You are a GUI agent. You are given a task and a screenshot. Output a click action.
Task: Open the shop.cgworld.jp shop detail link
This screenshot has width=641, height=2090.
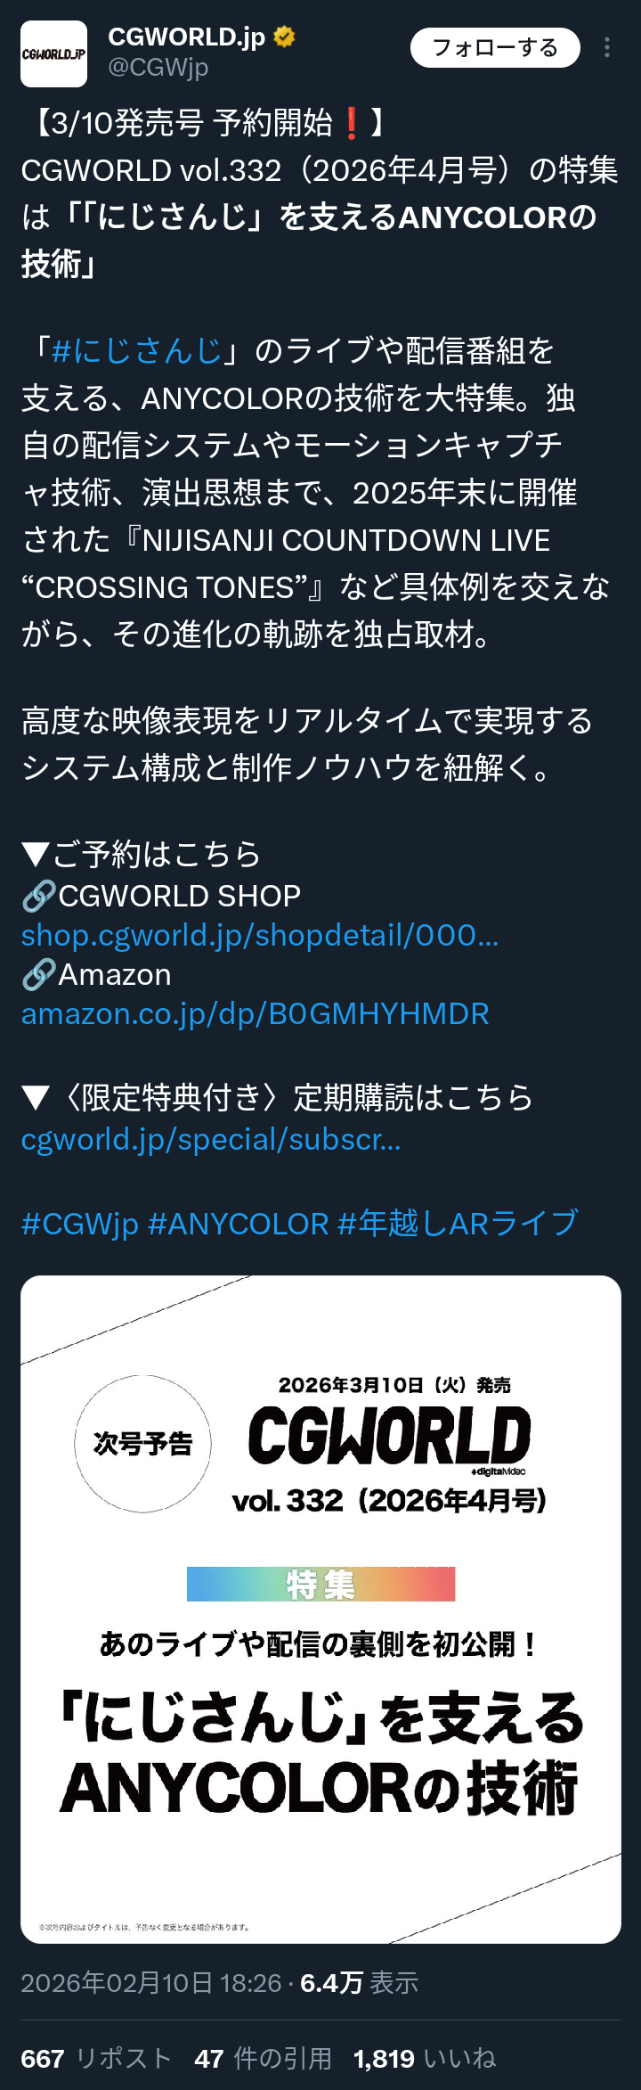pos(260,935)
